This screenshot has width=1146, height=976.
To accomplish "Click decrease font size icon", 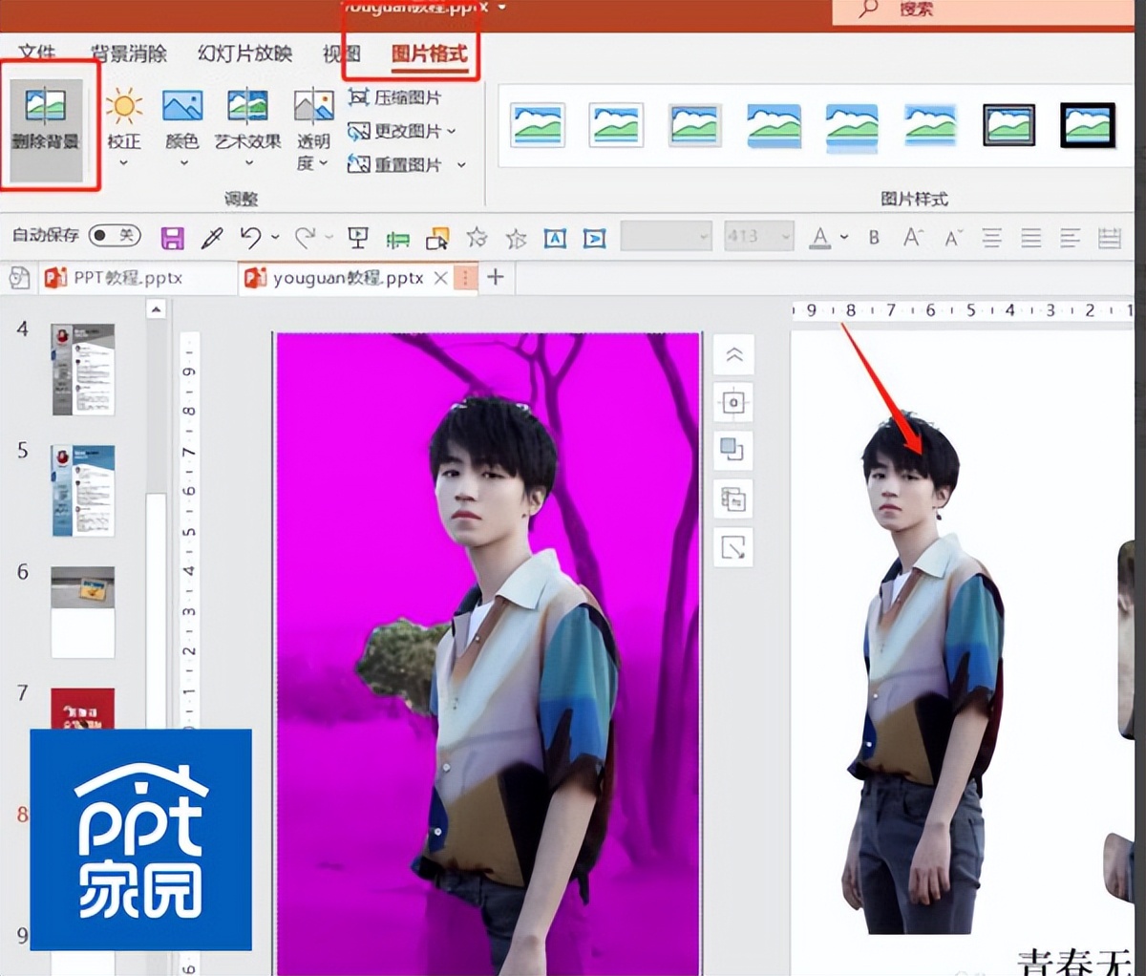I will [953, 237].
